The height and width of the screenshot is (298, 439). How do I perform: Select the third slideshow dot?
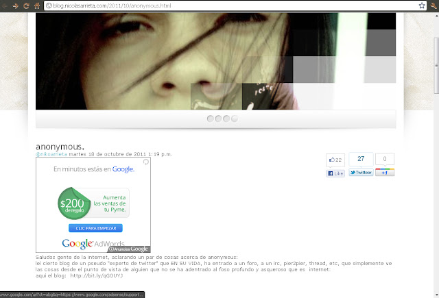[226, 119]
